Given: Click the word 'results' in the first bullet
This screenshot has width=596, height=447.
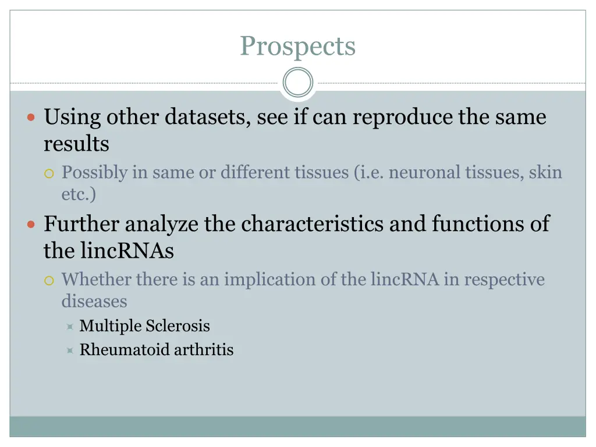Looking at the screenshot, I should coord(76,144).
